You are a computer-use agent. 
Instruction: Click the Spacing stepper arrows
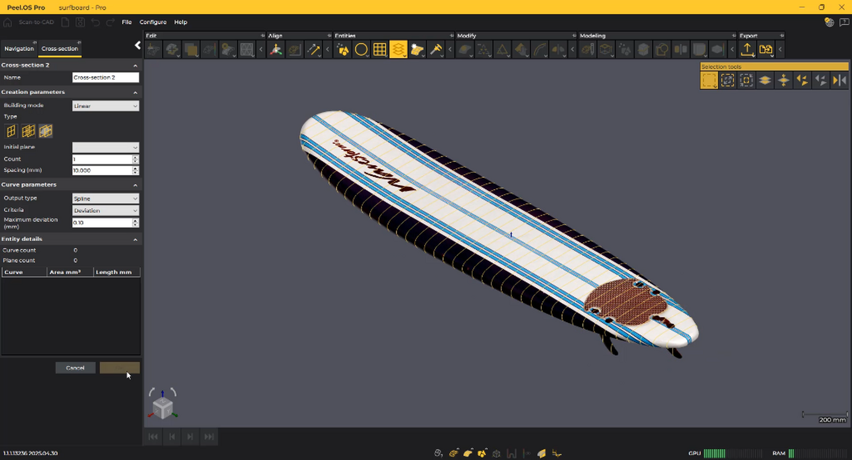click(135, 171)
